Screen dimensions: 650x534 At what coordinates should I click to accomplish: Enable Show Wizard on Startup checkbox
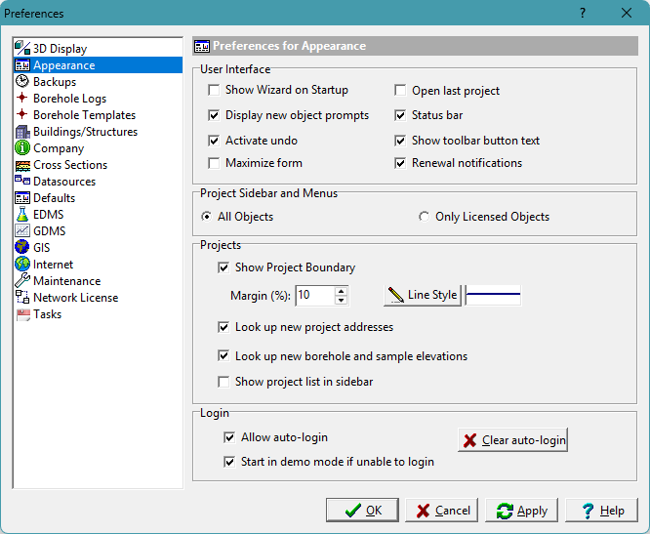click(214, 91)
